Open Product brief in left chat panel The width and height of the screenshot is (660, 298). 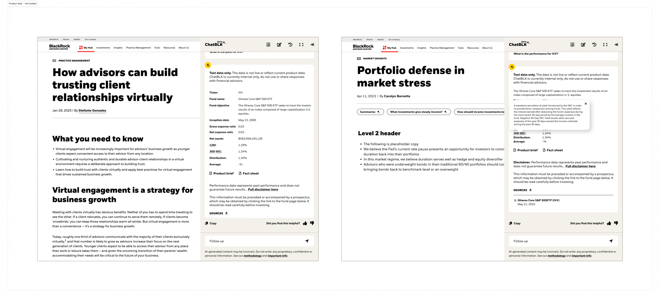221,173
